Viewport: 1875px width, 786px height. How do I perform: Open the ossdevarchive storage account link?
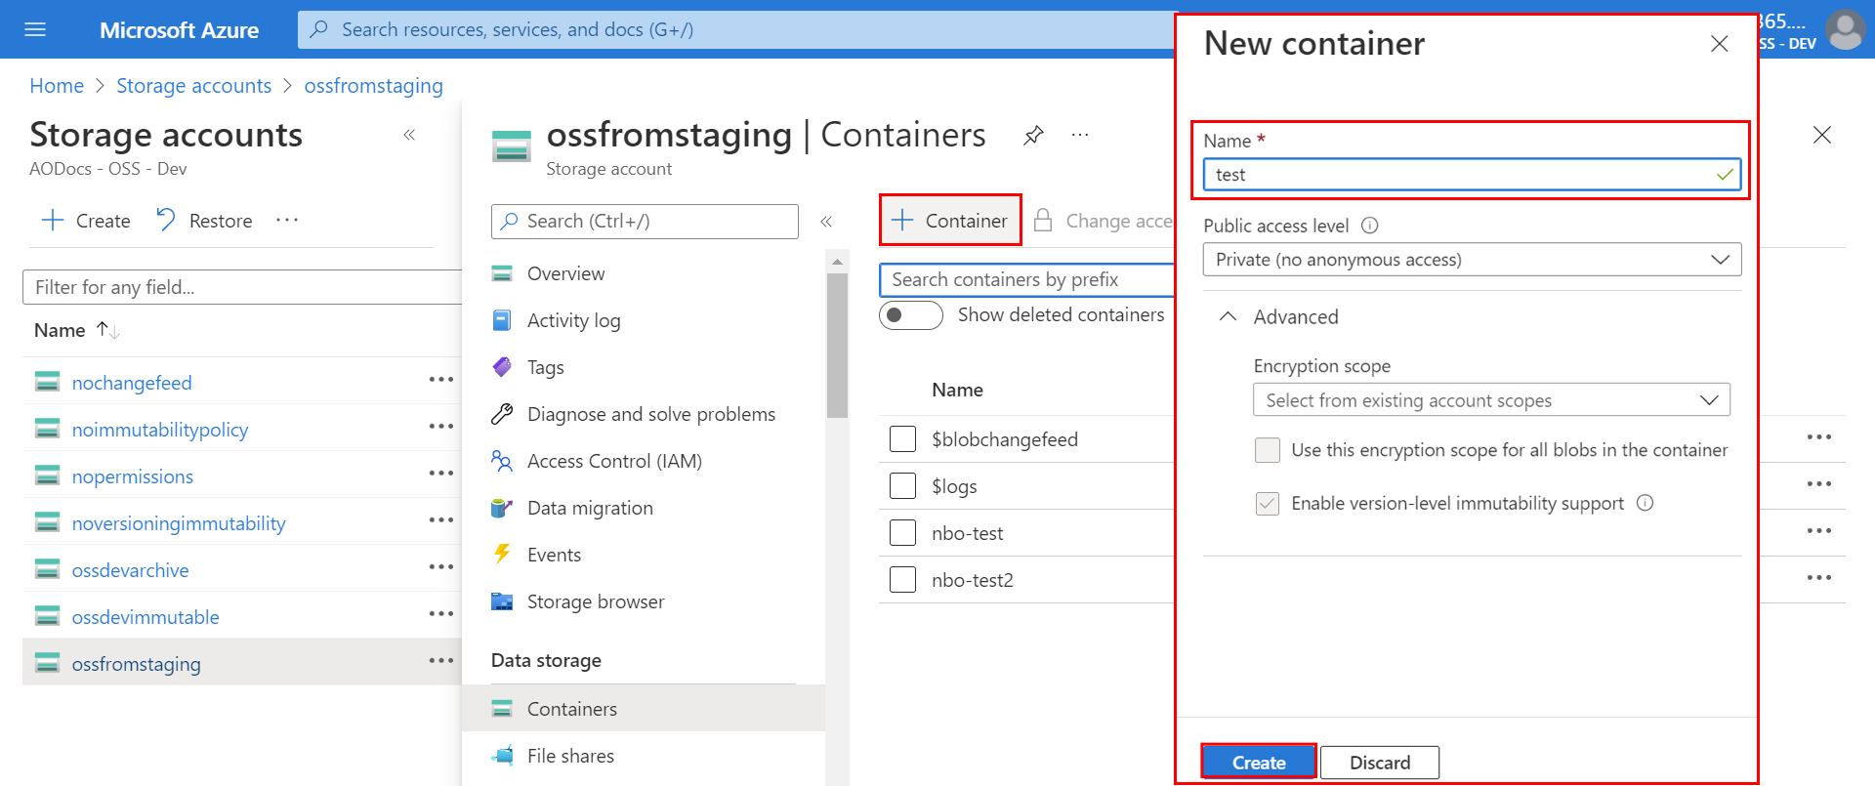point(130,570)
